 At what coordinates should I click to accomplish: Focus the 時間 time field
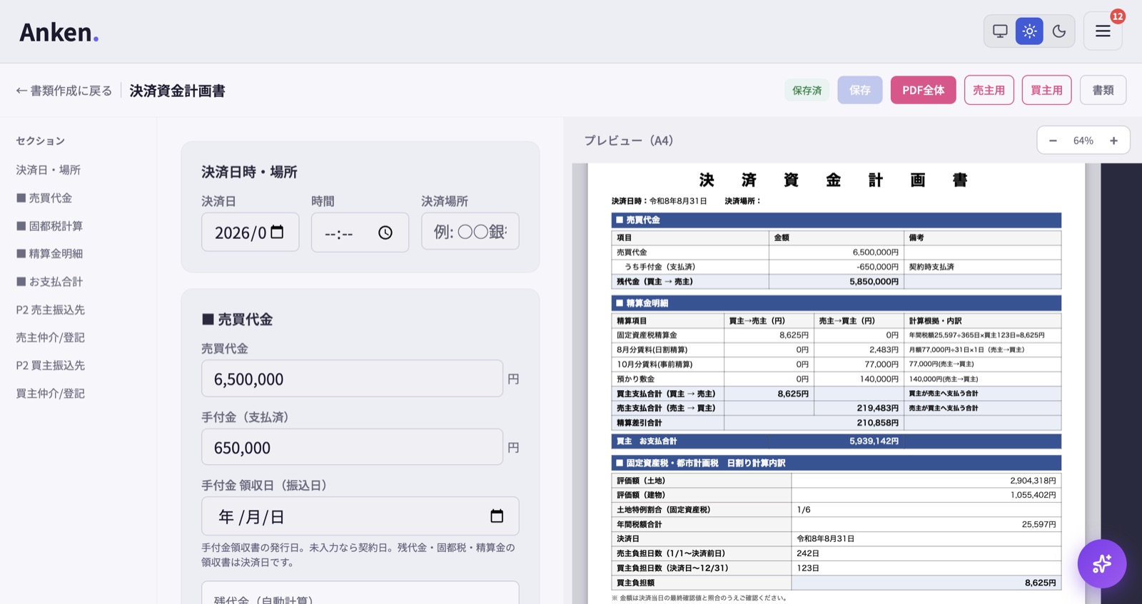[x=360, y=232]
